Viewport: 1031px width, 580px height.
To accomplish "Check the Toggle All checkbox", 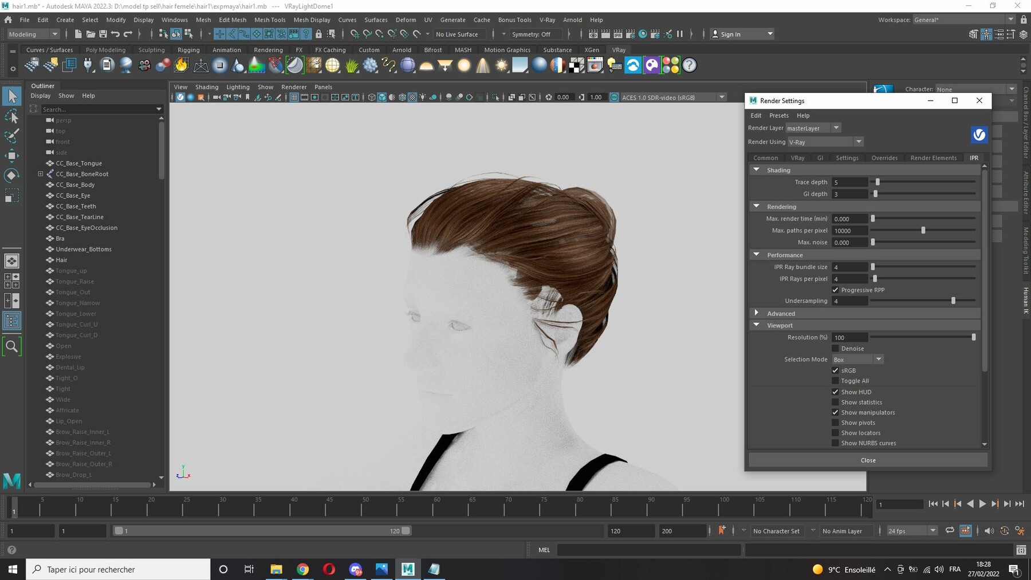I will [835, 381].
